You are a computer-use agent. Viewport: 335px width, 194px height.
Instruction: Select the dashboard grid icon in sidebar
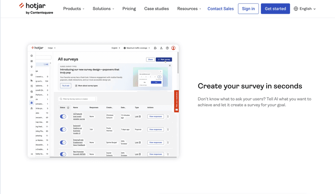click(x=32, y=61)
